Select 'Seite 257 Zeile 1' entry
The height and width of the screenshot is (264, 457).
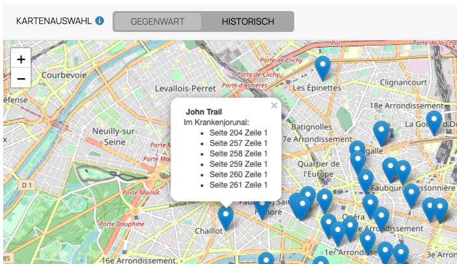[238, 143]
